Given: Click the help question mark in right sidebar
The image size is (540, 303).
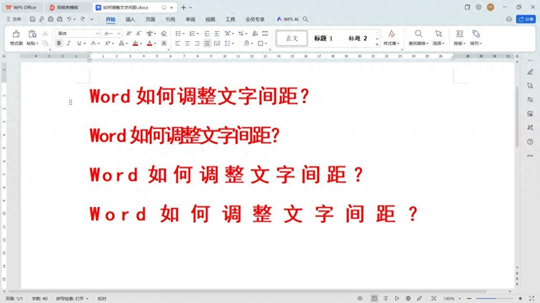Looking at the screenshot, I should [530, 142].
